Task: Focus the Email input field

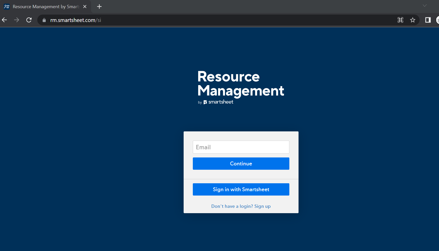Action: tap(241, 147)
